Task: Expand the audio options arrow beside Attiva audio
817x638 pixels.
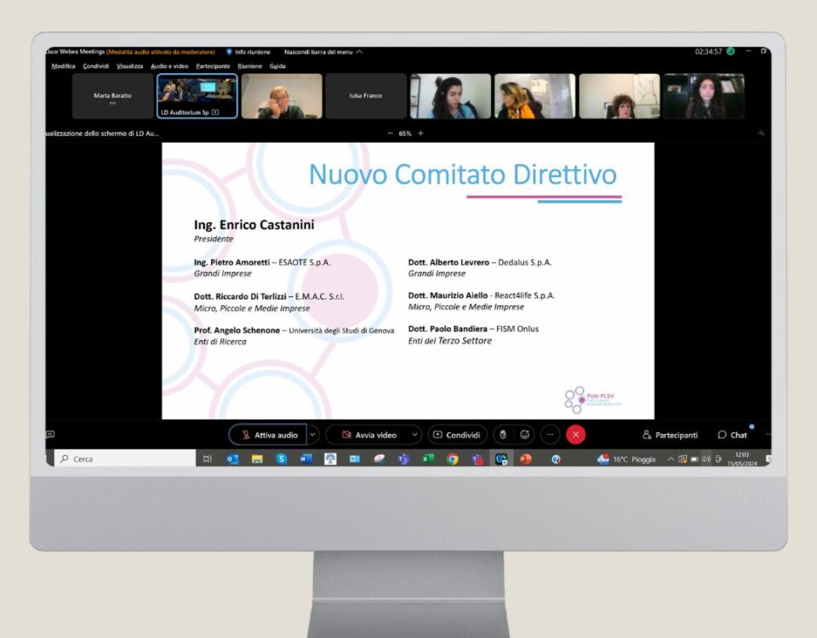Action: coord(312,435)
